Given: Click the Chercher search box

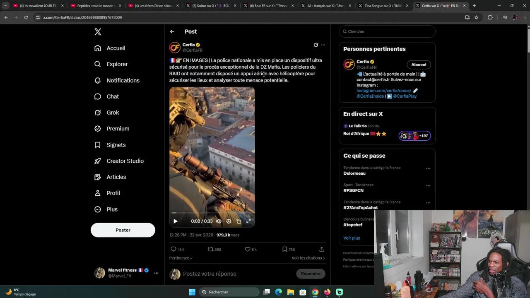Looking at the screenshot, I should click(x=387, y=31).
